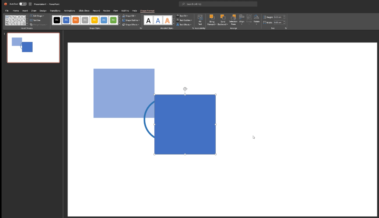This screenshot has height=218, width=379.
Task: Select the Shape Format tab
Action: click(x=147, y=11)
